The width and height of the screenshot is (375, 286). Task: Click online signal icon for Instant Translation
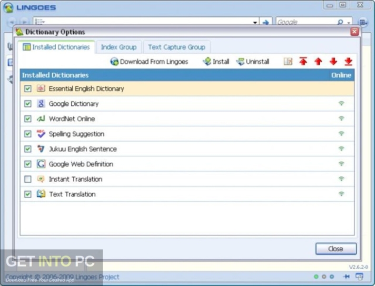coord(341,179)
